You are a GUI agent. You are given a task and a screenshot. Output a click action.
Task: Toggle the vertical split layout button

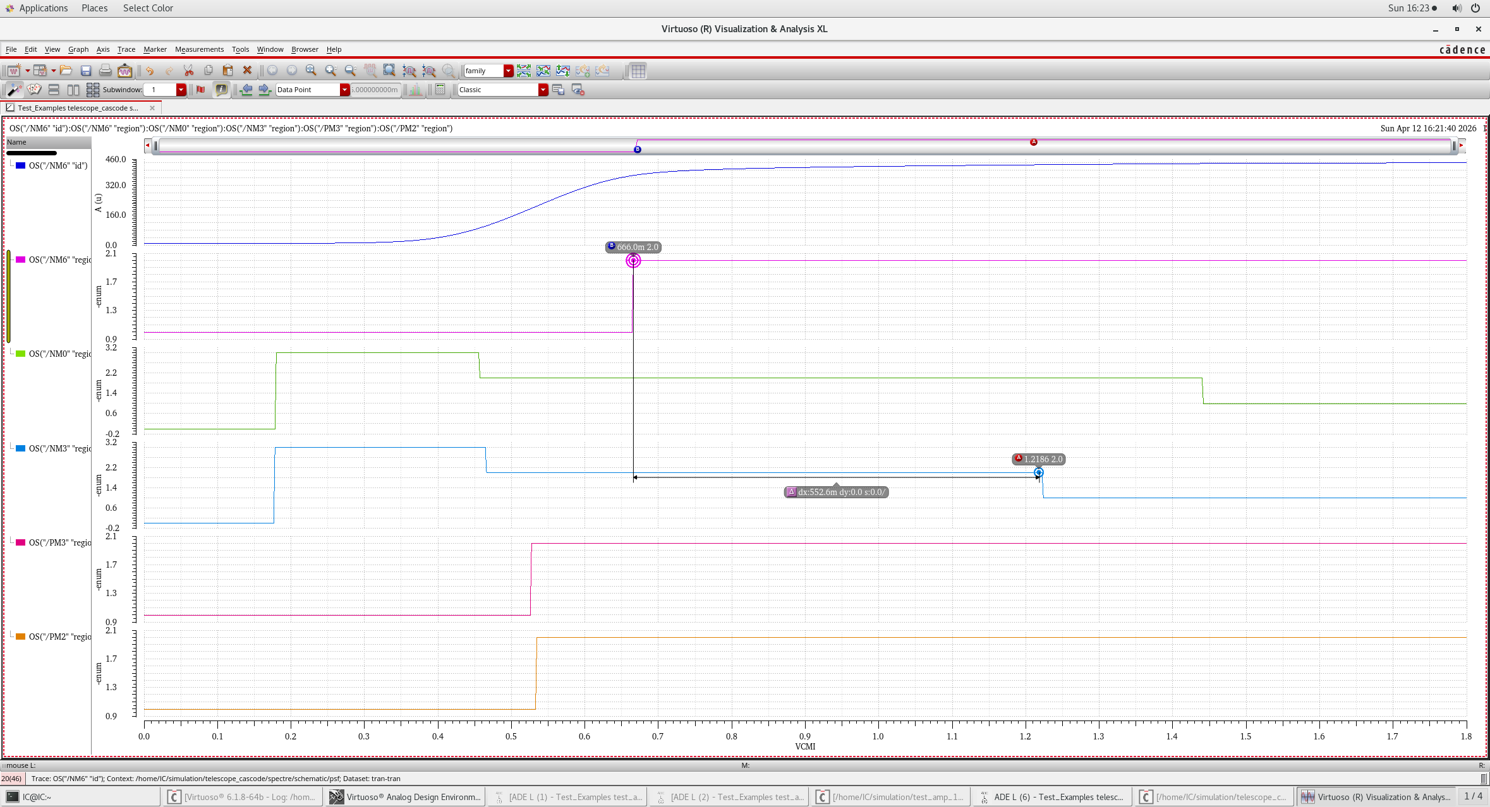73,90
